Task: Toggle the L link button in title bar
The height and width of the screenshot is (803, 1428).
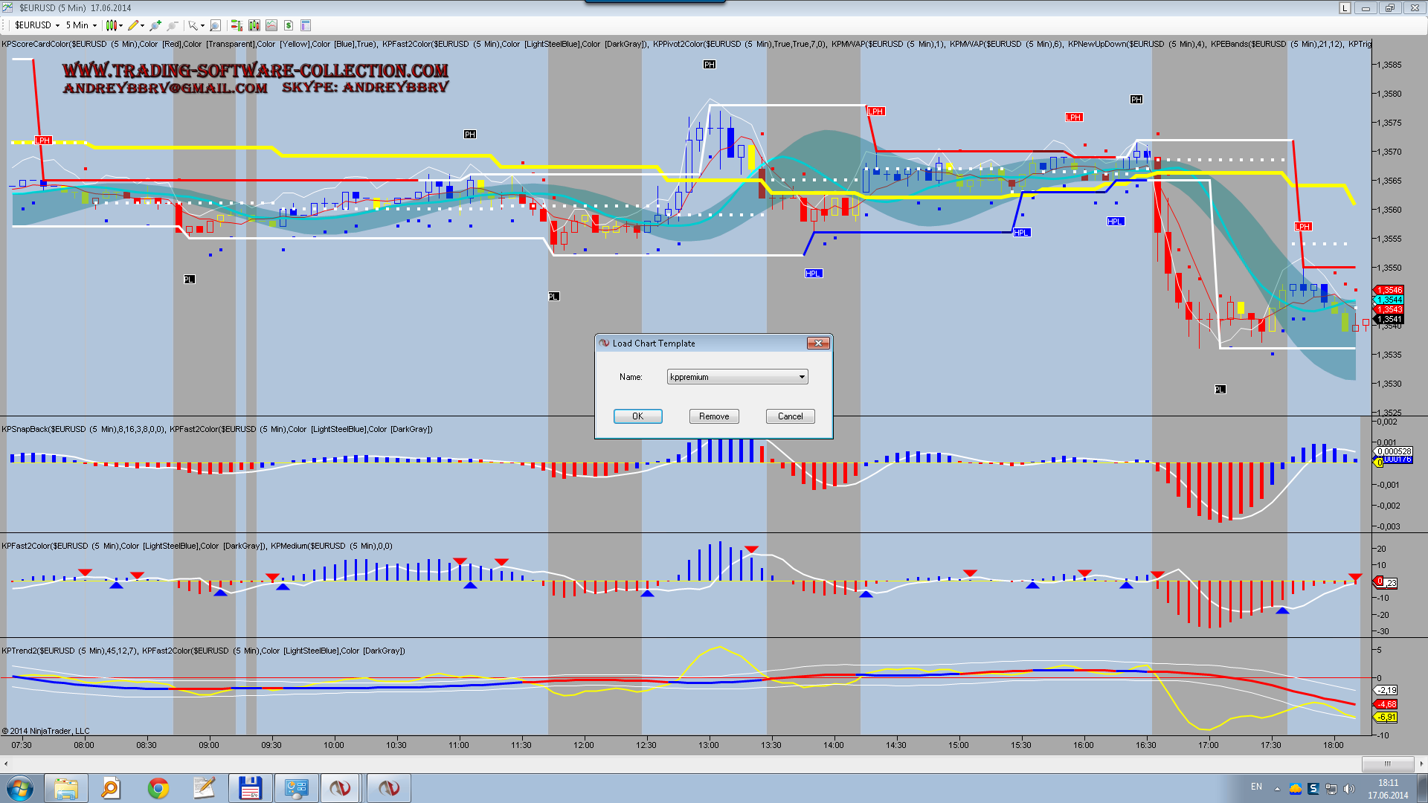Action: coord(1345,8)
